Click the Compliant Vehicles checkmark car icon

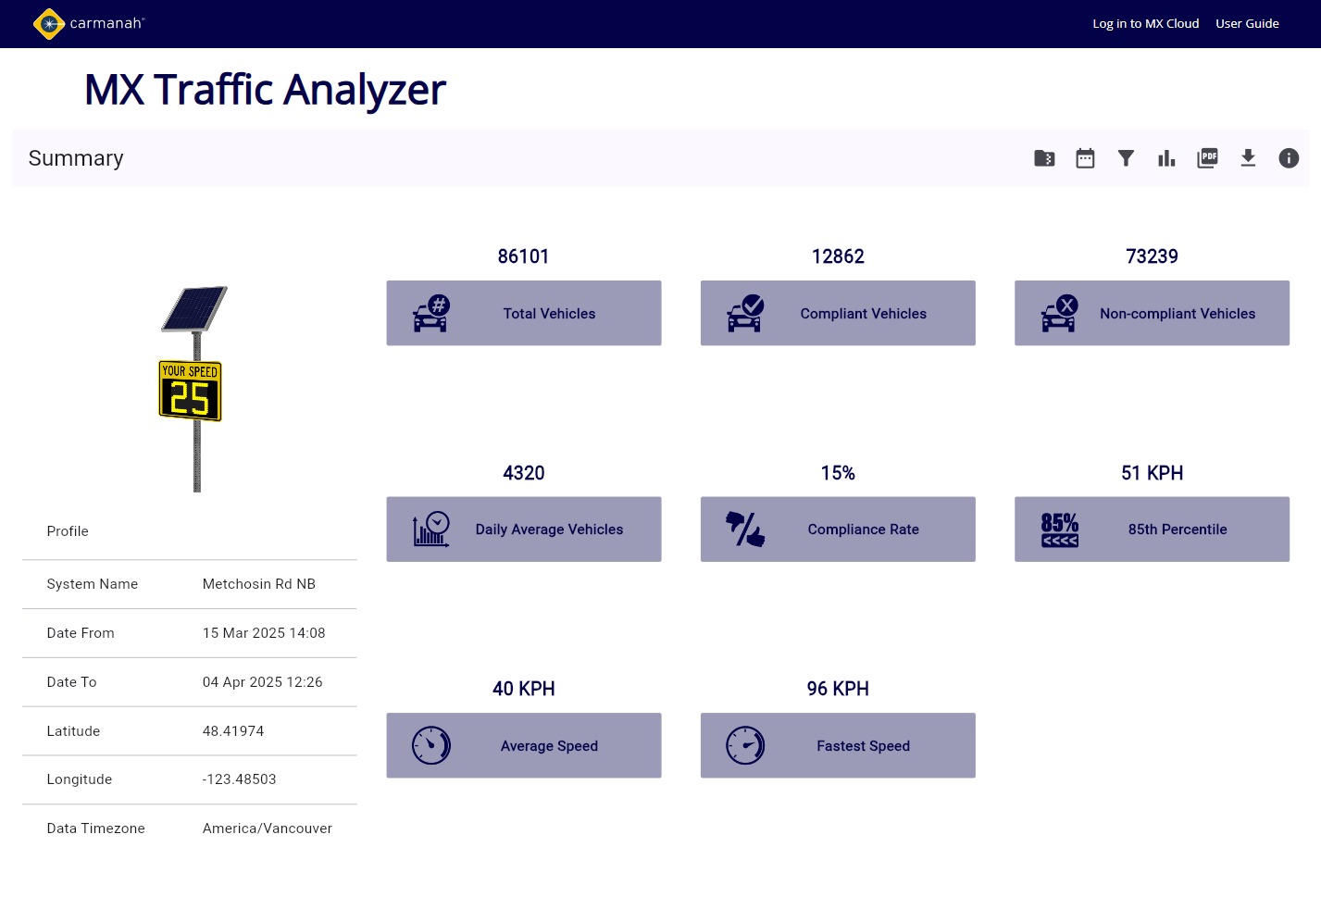click(745, 314)
